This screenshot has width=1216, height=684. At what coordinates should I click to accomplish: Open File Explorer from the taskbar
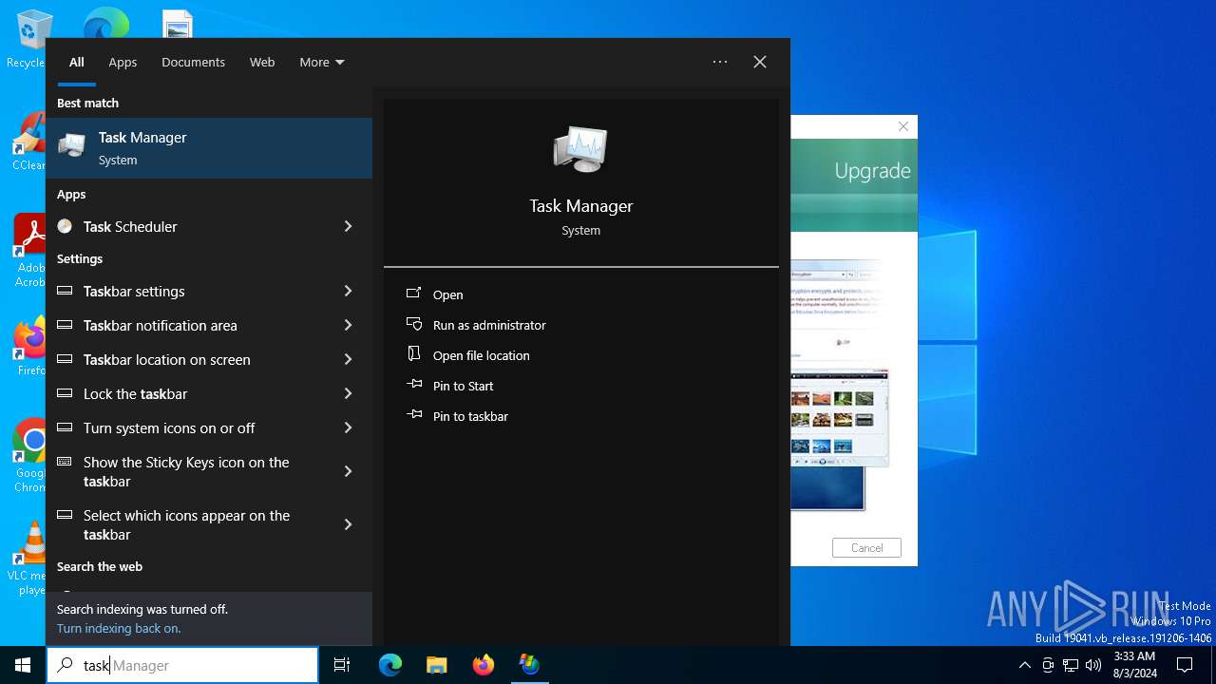(437, 665)
